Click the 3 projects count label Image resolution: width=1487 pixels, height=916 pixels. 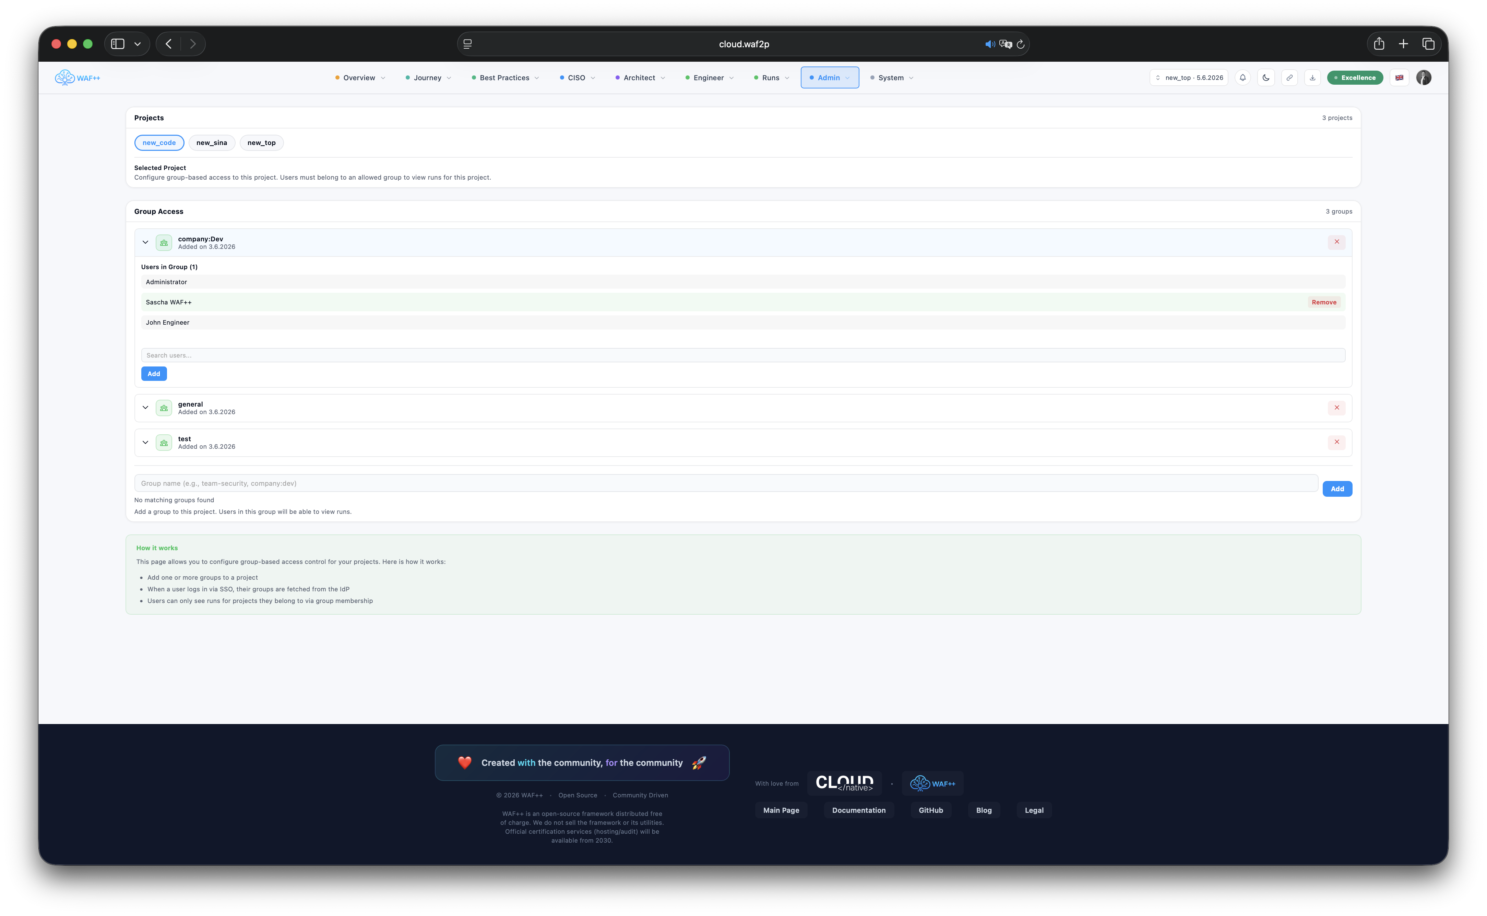(x=1337, y=118)
